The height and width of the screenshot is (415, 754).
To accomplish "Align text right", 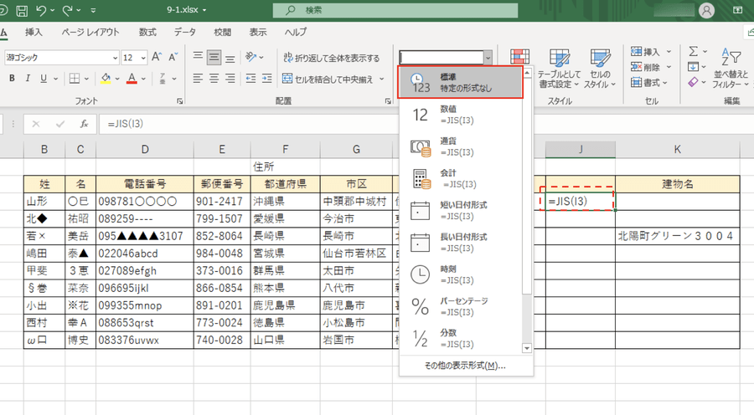I will coord(230,79).
